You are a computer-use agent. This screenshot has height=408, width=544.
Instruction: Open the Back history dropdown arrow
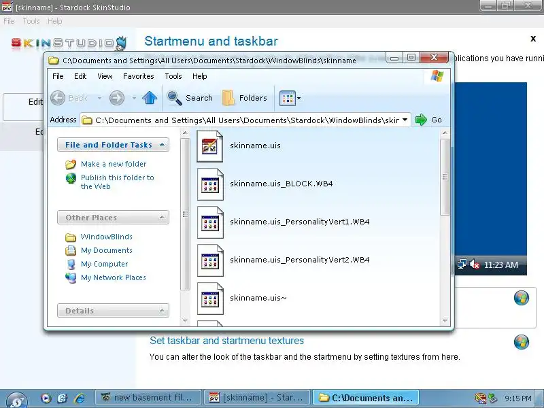(99, 98)
